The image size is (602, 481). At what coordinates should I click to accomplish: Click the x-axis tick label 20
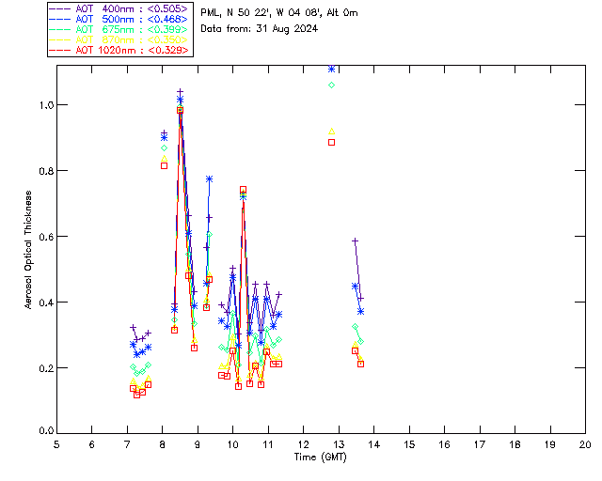click(585, 444)
